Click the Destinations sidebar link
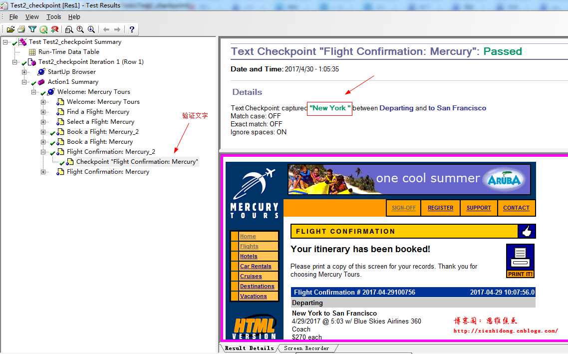The height and width of the screenshot is (354, 568). coord(257,286)
